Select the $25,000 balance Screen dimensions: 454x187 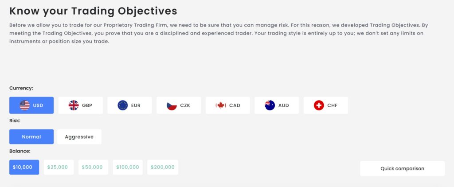[59, 168]
